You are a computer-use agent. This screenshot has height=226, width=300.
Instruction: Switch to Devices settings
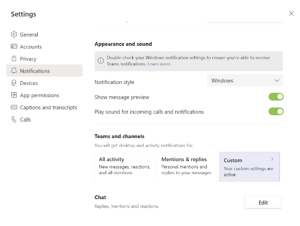tap(45, 83)
